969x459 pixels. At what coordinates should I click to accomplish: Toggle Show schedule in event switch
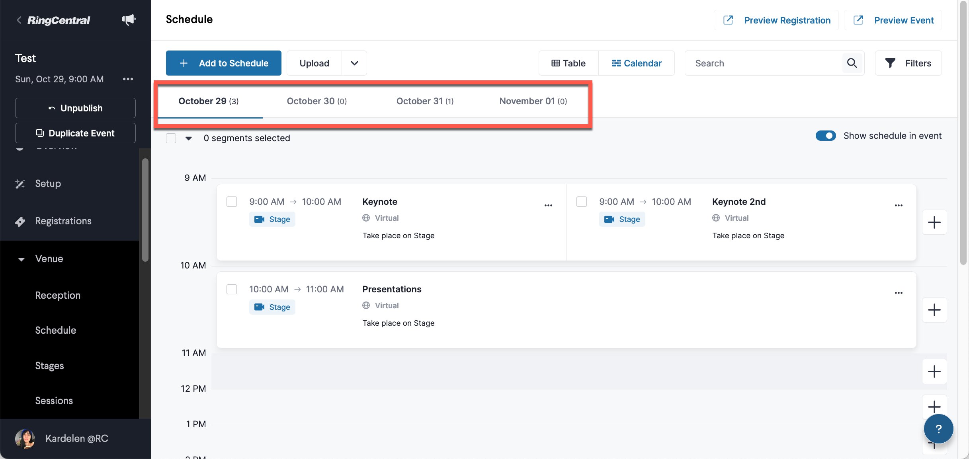click(x=826, y=136)
